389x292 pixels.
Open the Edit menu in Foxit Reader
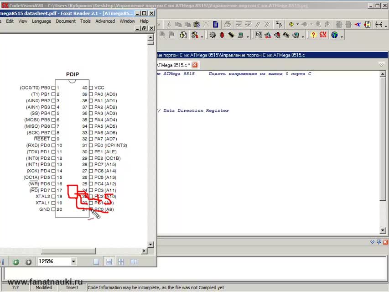tap(10, 21)
